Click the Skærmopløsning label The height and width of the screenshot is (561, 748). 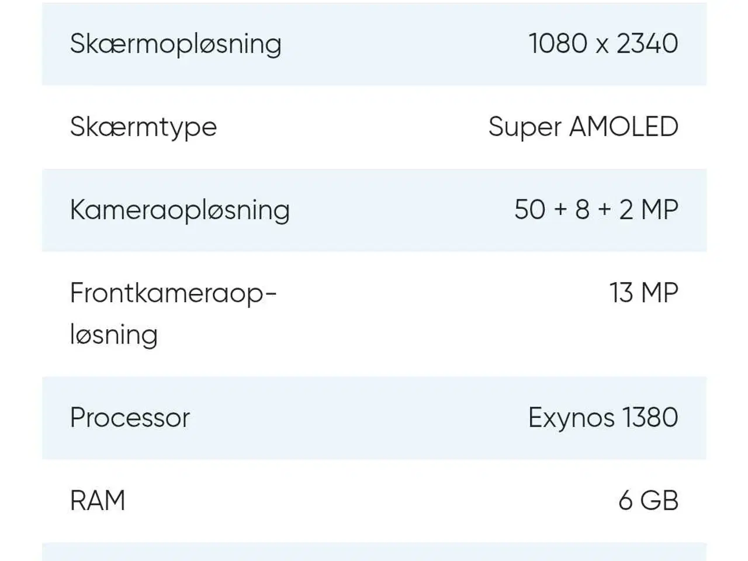point(175,44)
